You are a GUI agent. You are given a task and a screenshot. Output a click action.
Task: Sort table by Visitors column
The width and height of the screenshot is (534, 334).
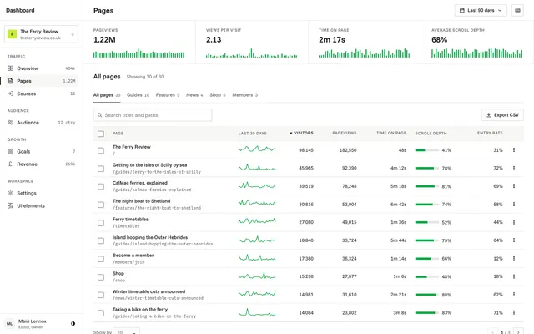[x=301, y=133]
